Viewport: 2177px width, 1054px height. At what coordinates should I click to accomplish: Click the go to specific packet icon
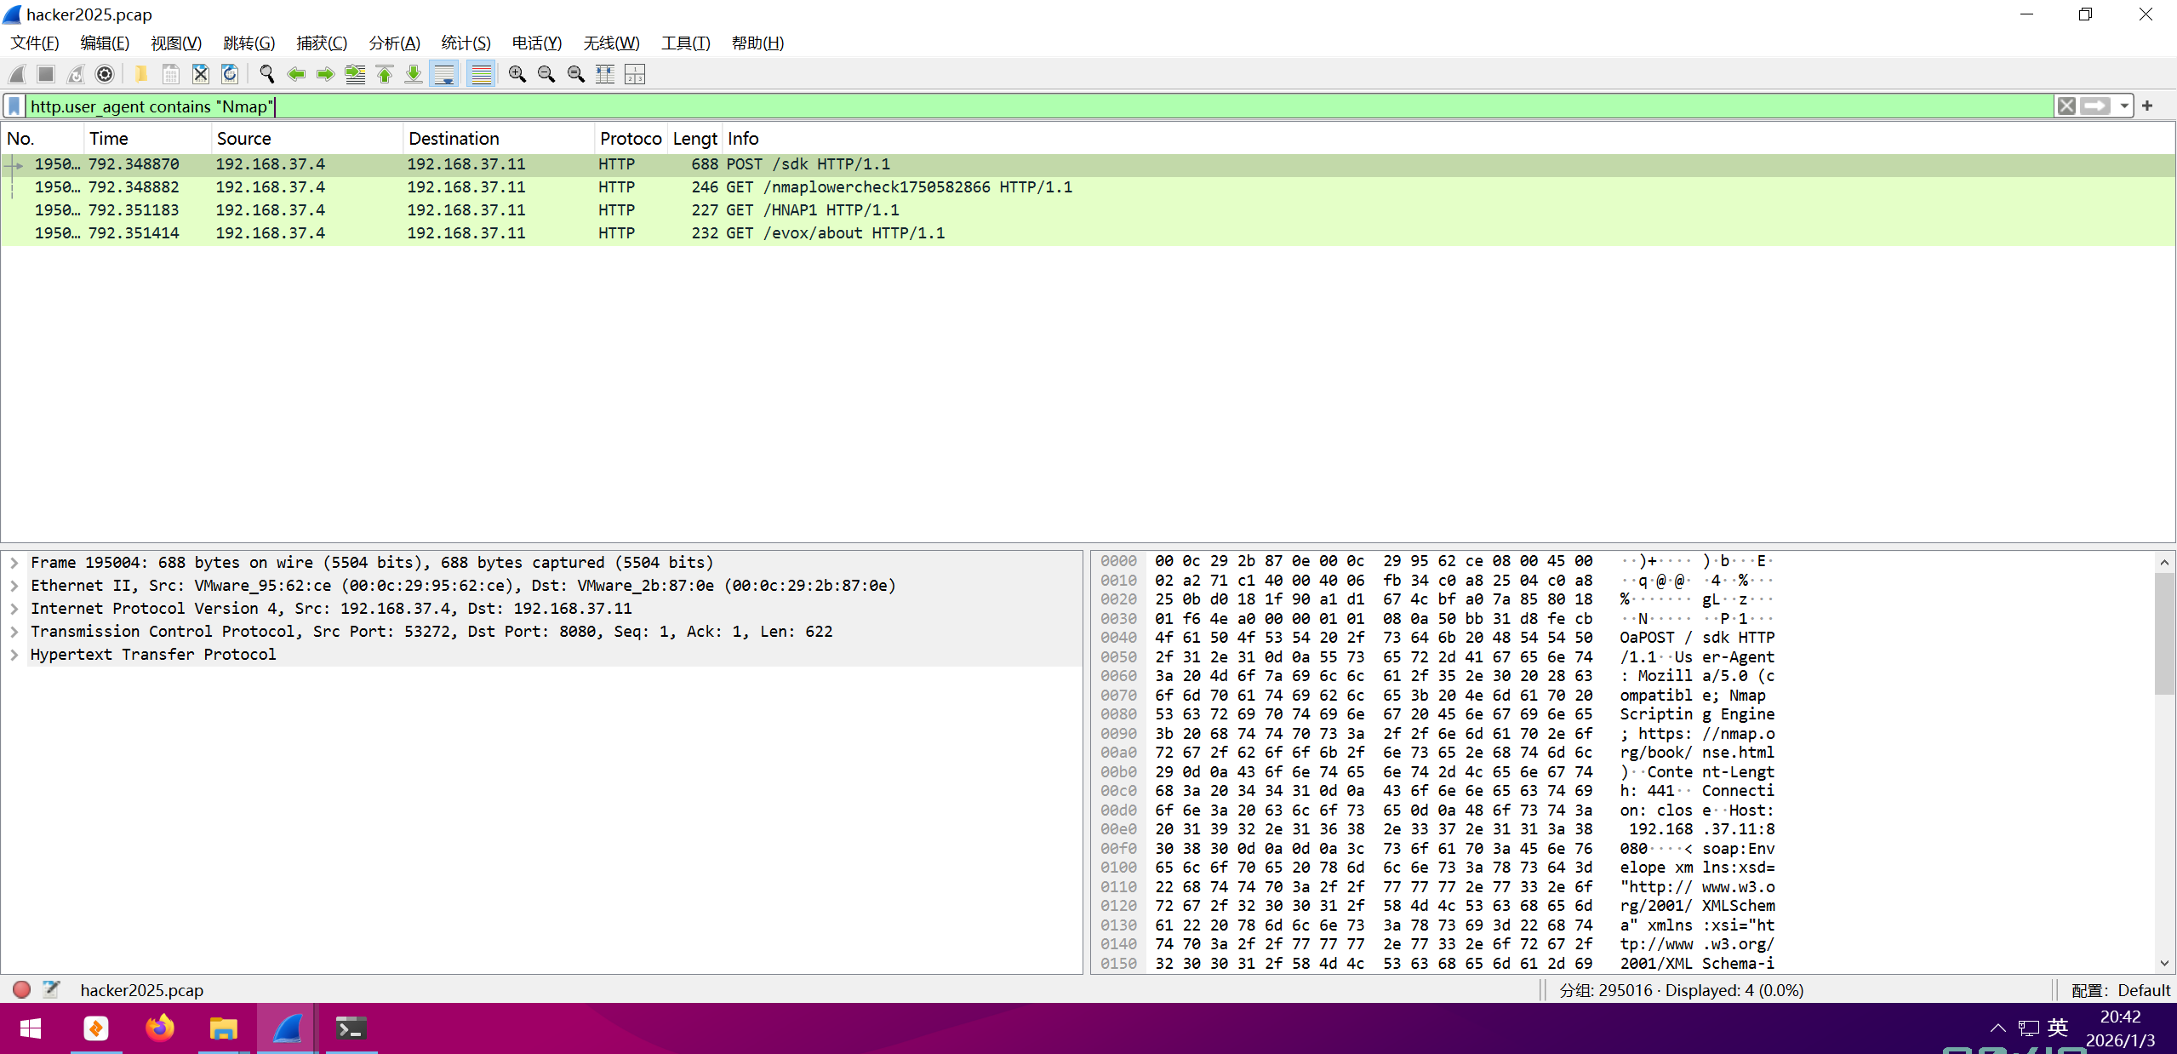(x=355, y=75)
